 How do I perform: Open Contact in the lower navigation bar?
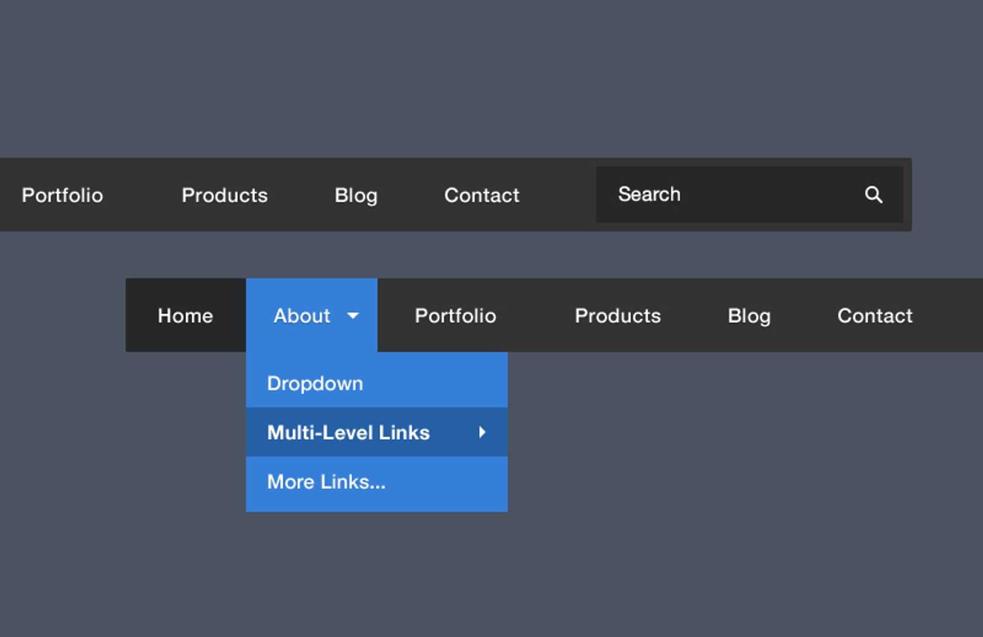(x=874, y=316)
